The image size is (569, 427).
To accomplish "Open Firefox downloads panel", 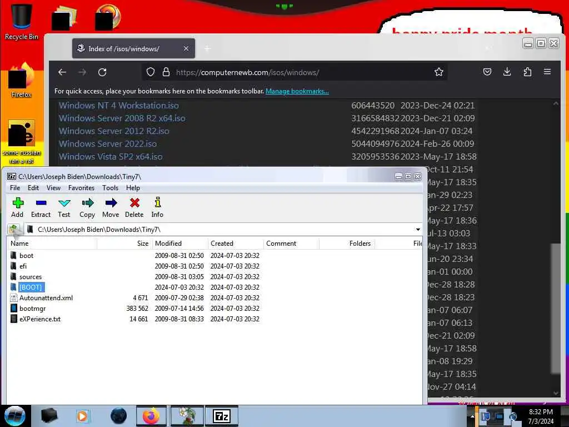I will [x=507, y=72].
